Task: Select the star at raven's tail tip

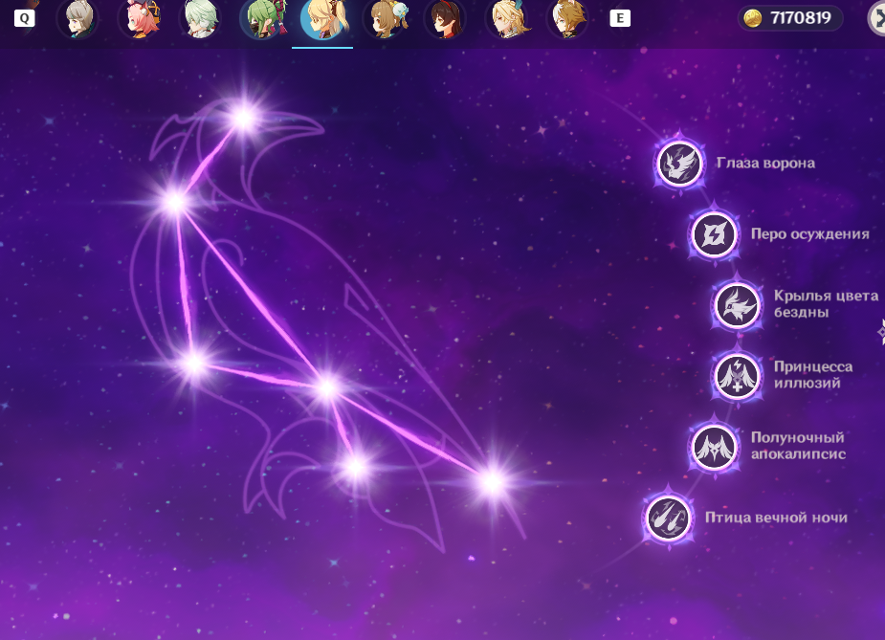Action: [492, 482]
